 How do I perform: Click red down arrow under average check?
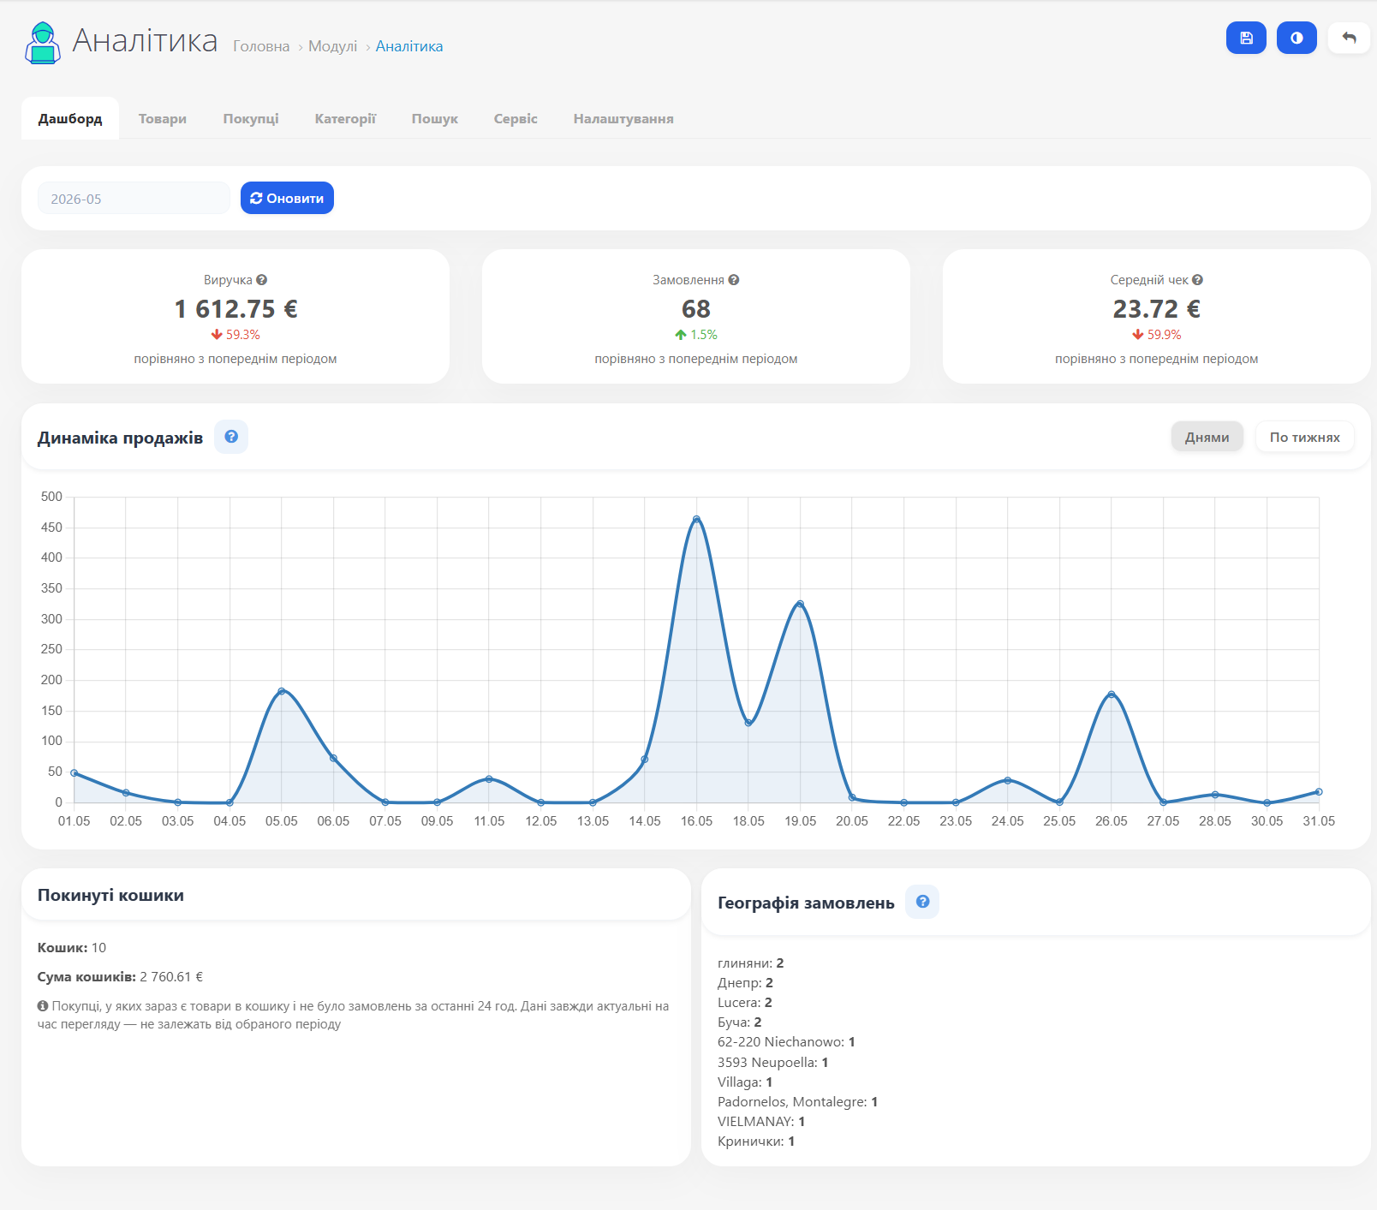tap(1138, 335)
